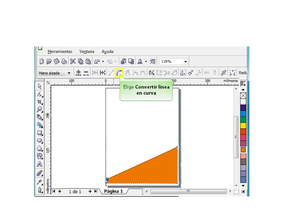293x220 pixels.
Task: Select the Pick arrow tool
Action: [39, 86]
